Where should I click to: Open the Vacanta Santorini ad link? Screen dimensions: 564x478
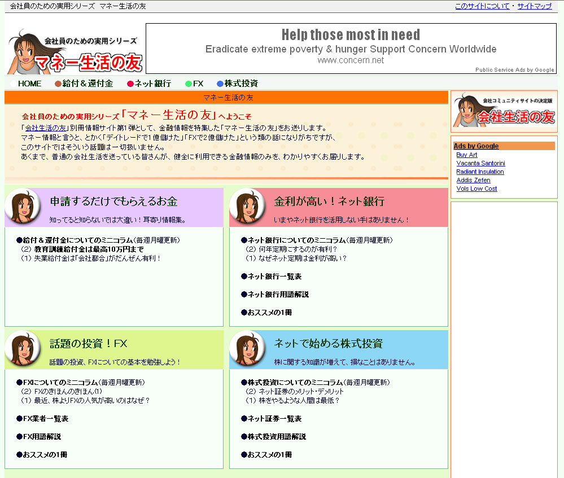click(x=480, y=163)
